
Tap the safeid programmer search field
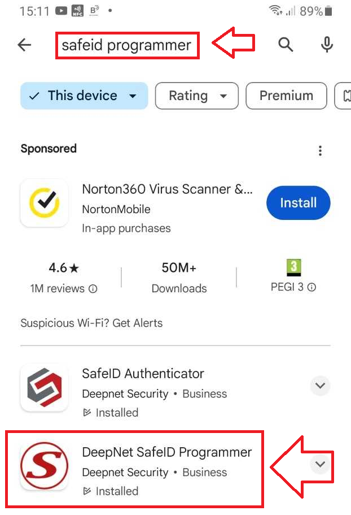pos(127,45)
